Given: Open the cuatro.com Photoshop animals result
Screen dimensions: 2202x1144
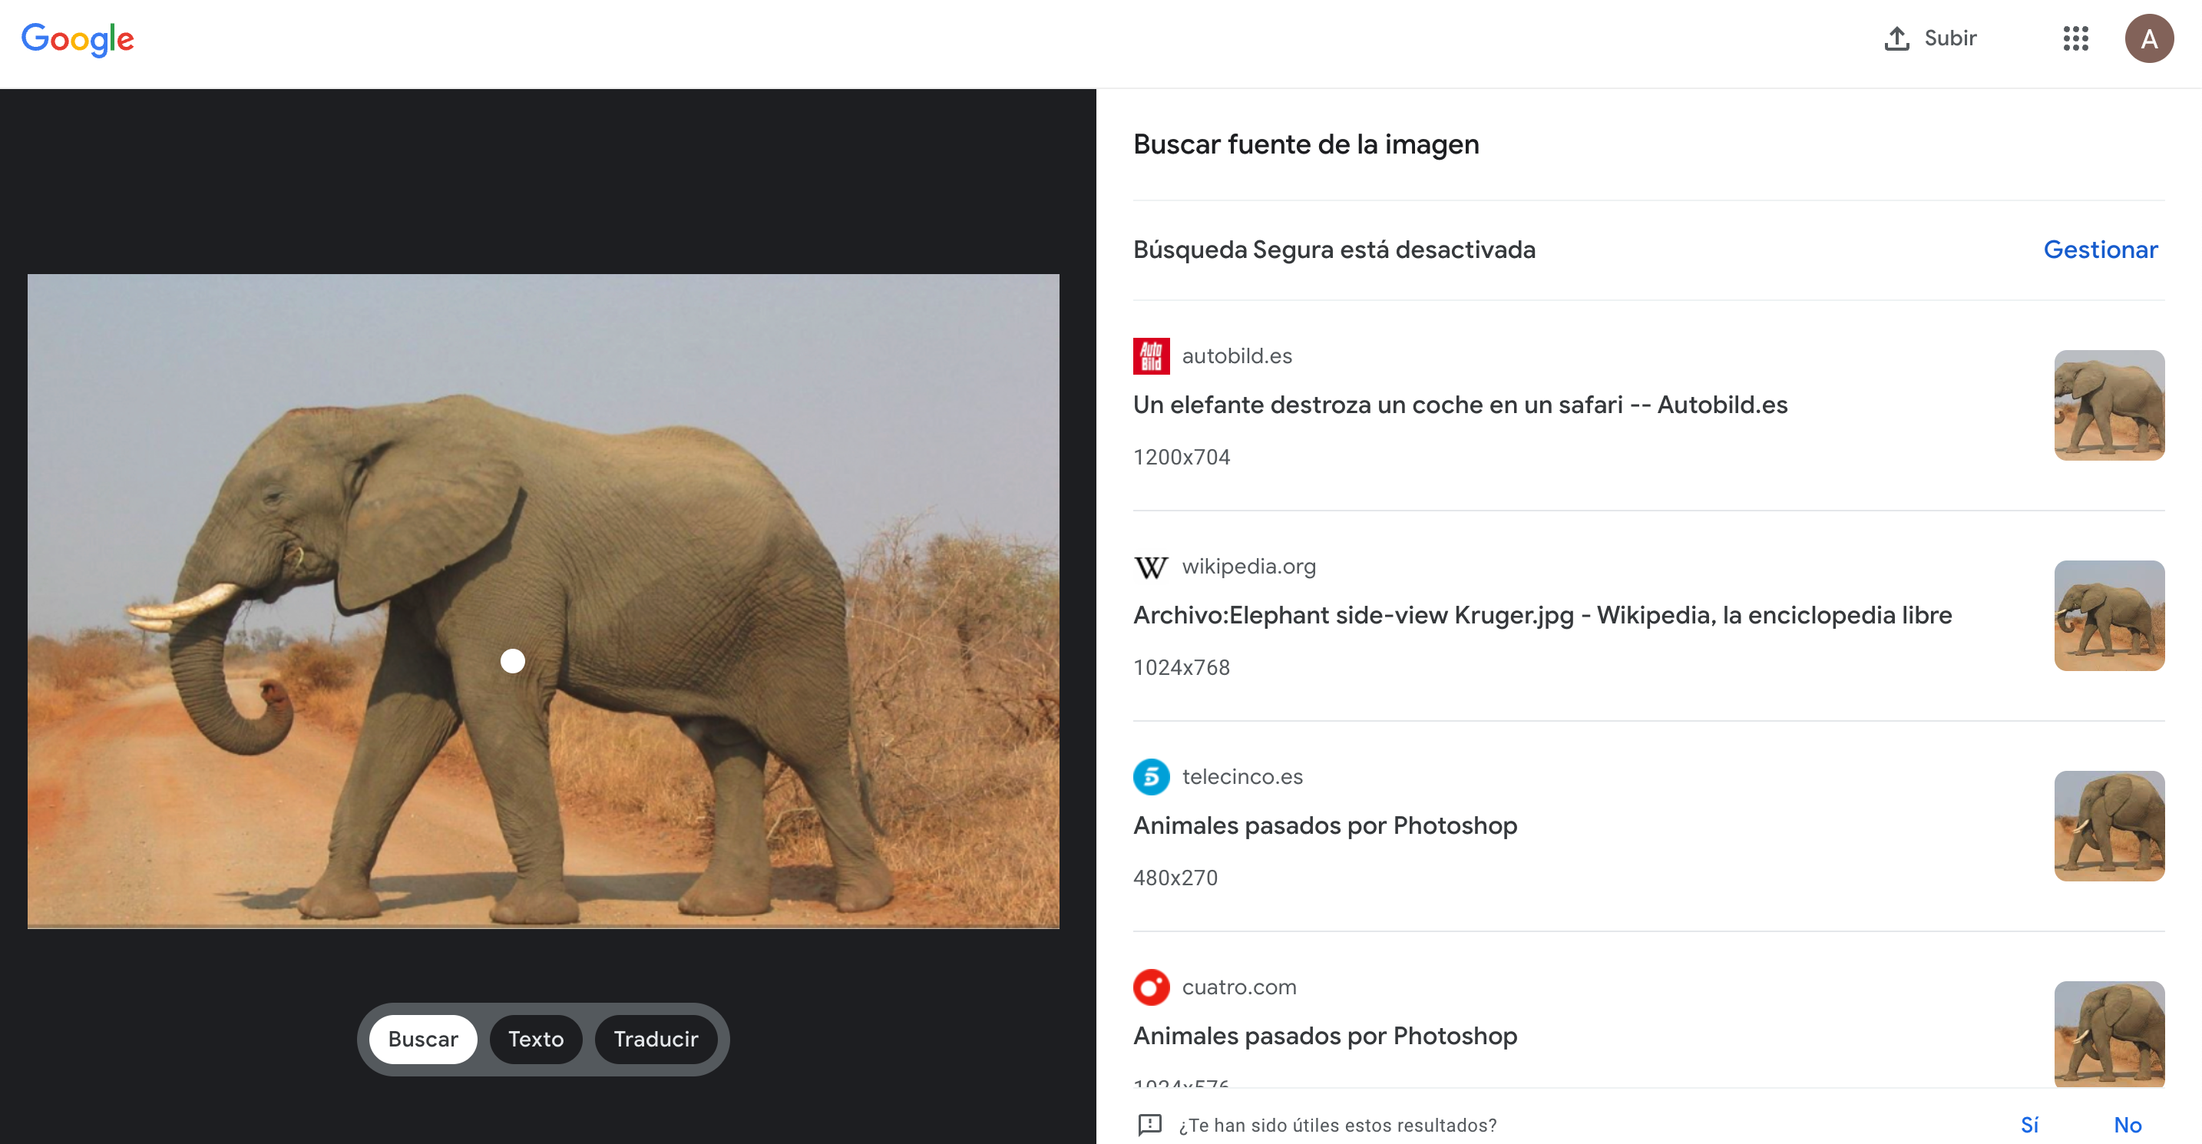Looking at the screenshot, I should coord(1324,1036).
